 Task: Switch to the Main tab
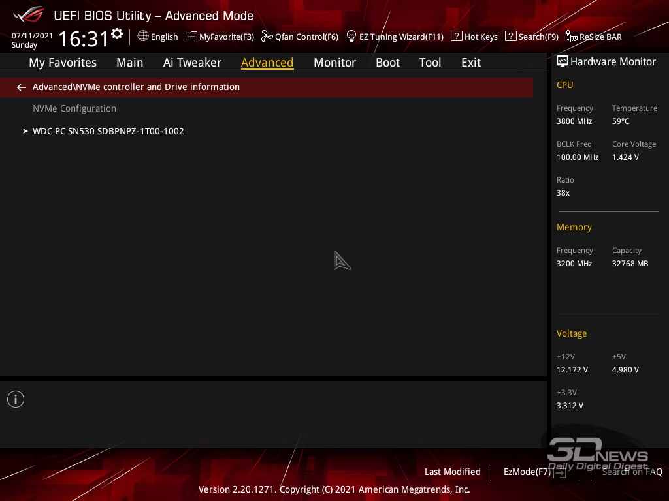(130, 63)
